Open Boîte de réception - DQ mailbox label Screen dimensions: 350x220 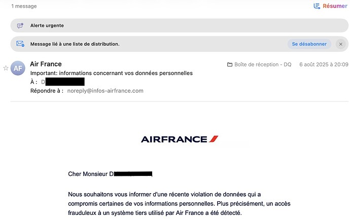263,64
